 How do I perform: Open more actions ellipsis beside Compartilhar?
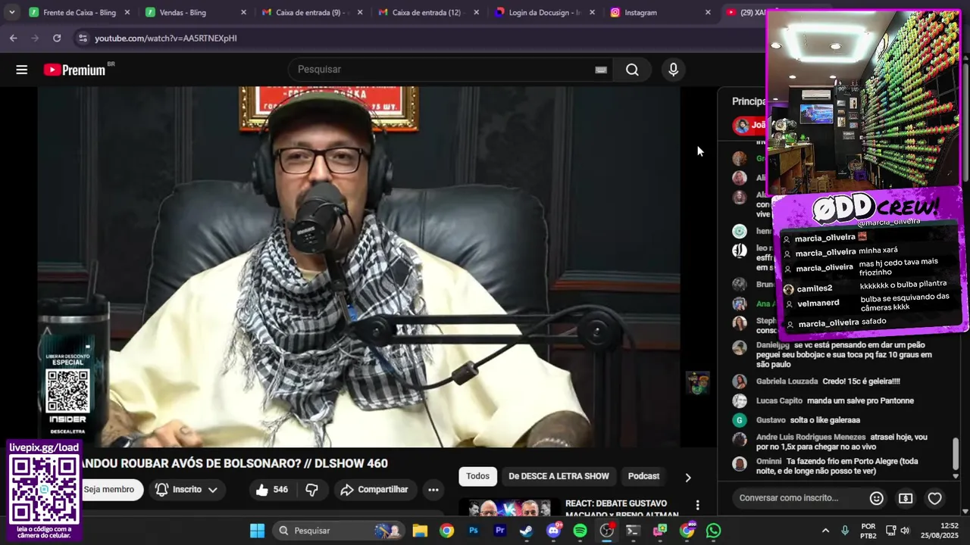(433, 490)
